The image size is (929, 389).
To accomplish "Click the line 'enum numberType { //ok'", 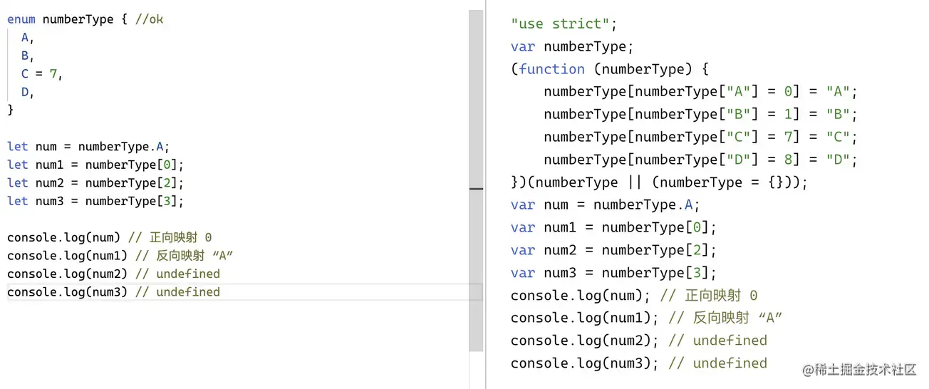I will pos(85,19).
